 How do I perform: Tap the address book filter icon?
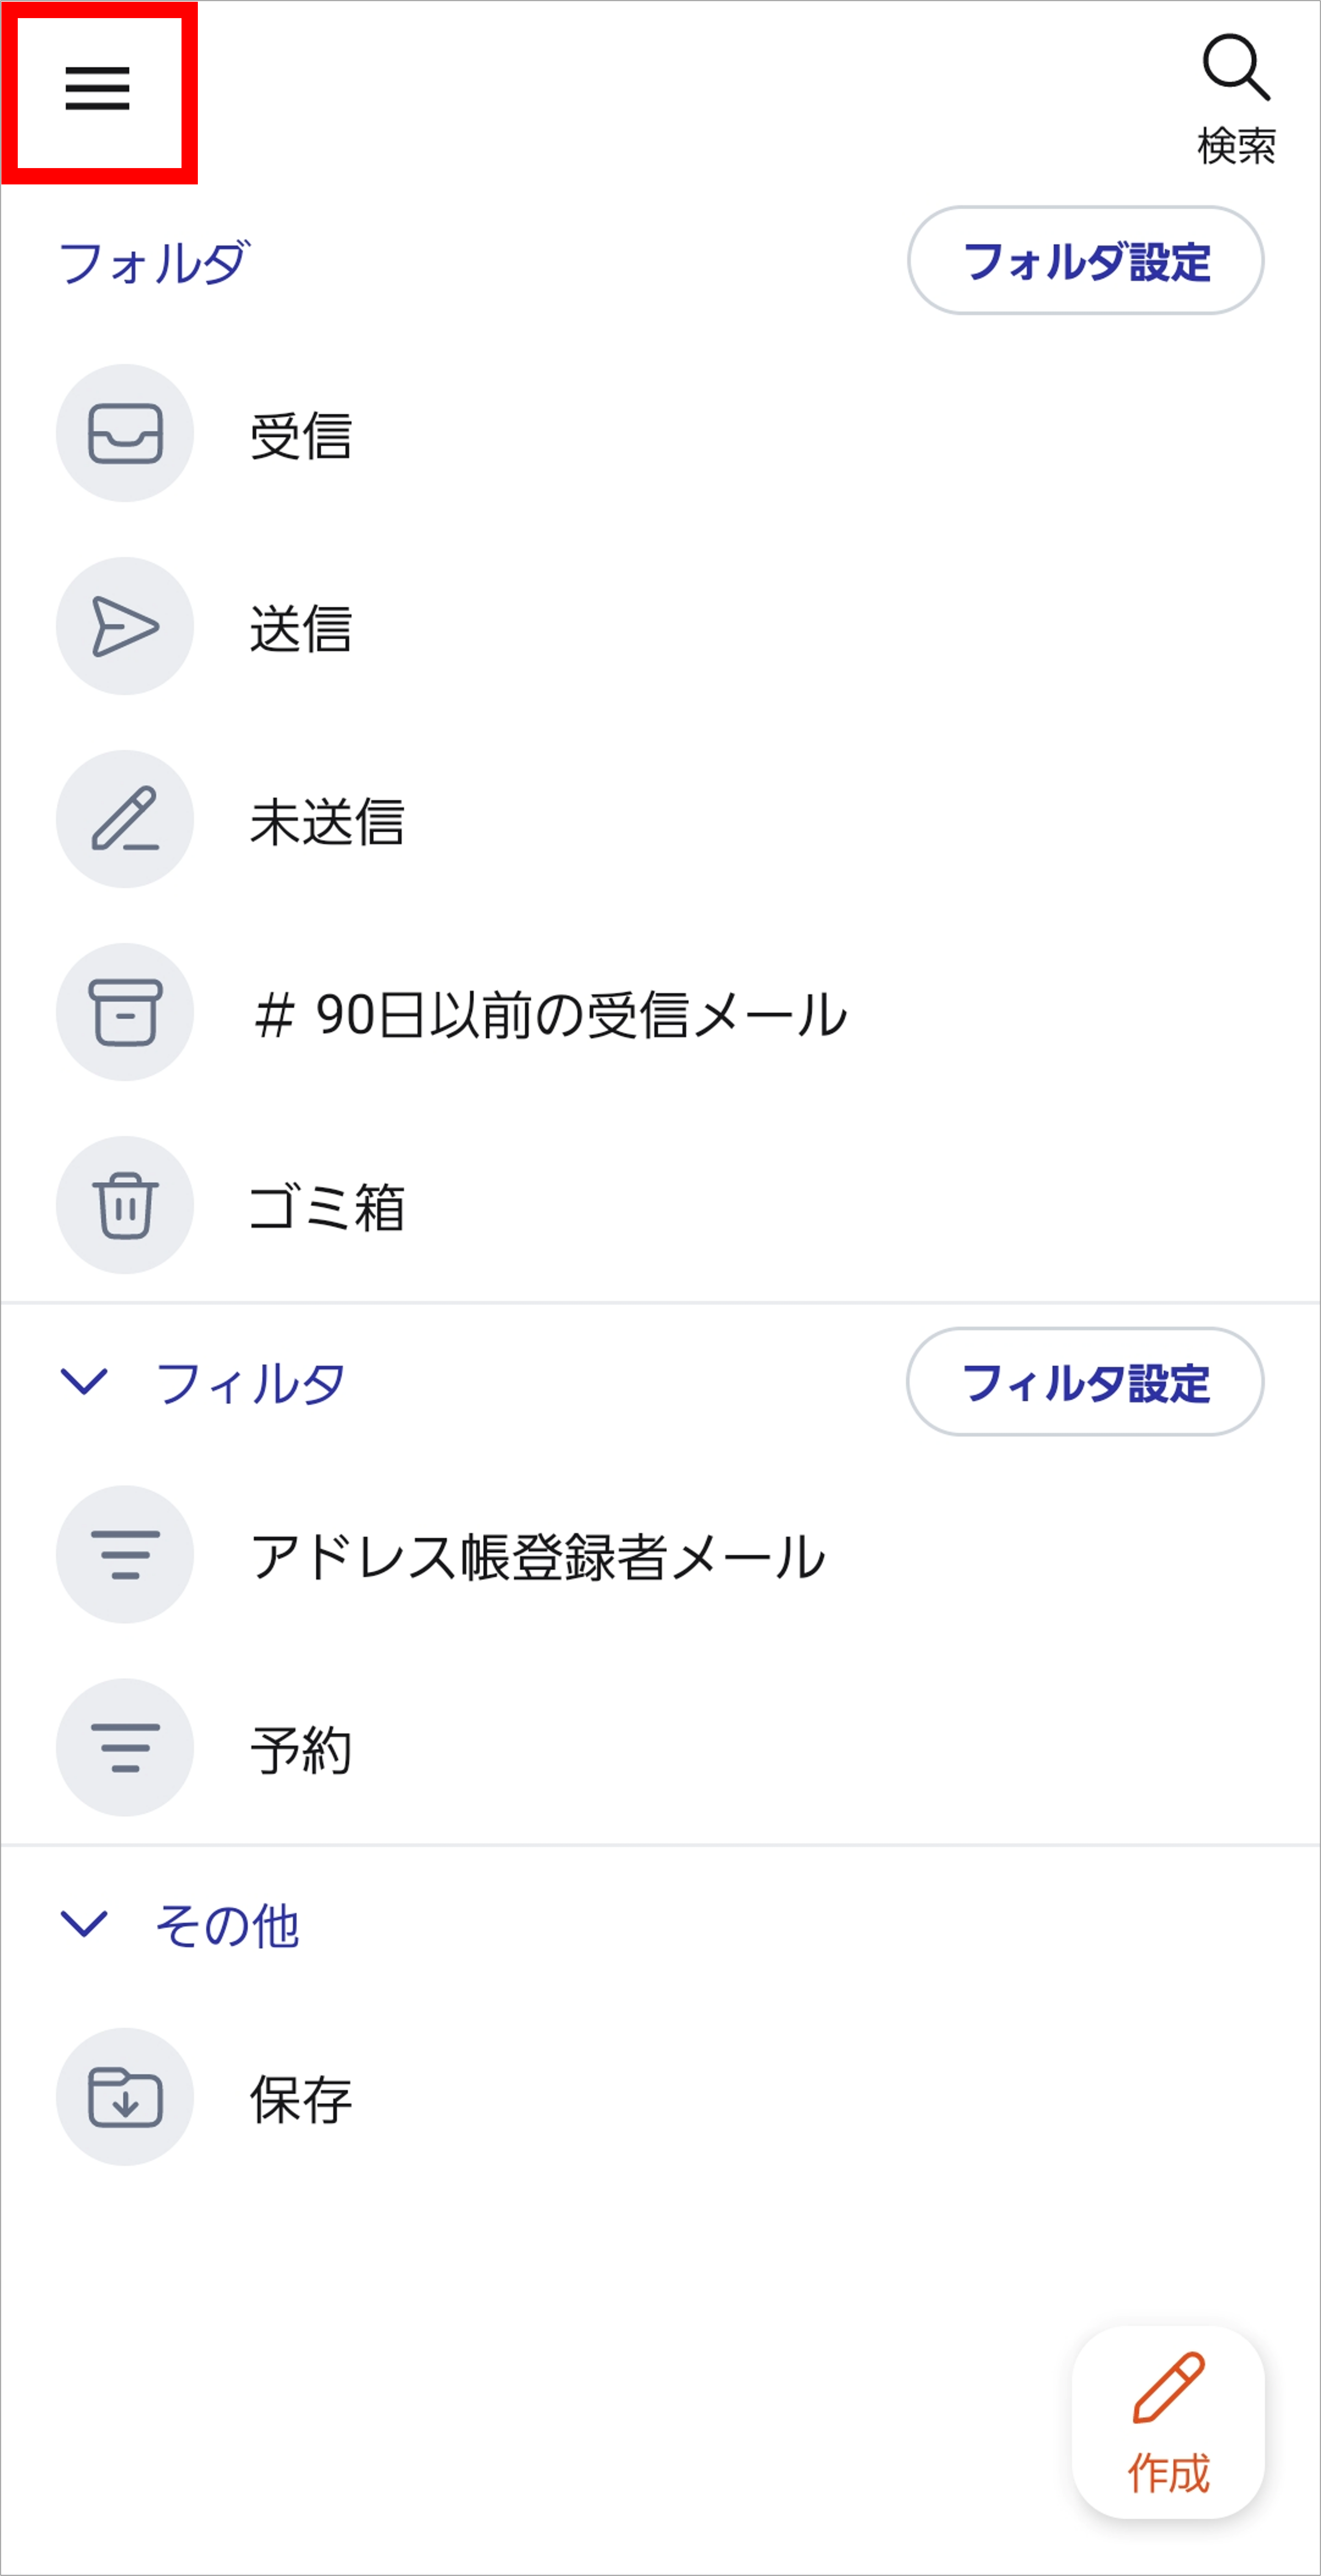[x=125, y=1554]
